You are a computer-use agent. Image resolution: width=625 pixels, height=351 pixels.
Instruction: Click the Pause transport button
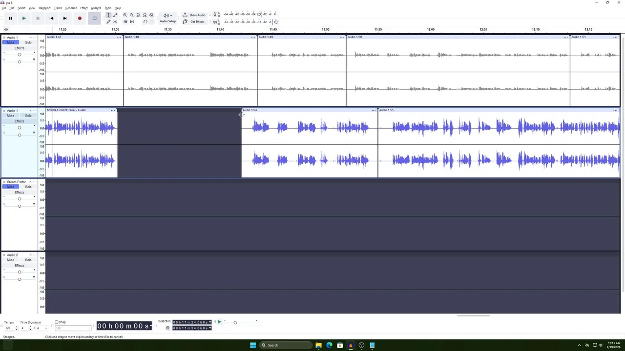pos(10,18)
